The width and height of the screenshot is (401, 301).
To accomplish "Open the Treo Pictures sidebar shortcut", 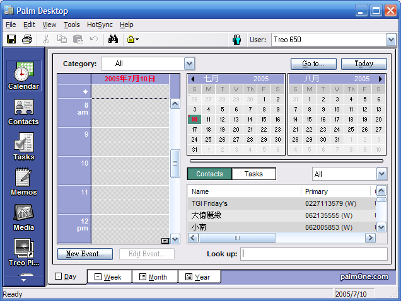I will (x=23, y=253).
